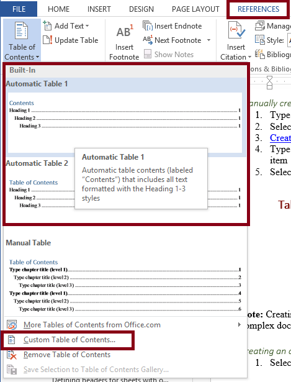Click the Show Notes label
Screen dimensions: 291x382
(x=174, y=54)
